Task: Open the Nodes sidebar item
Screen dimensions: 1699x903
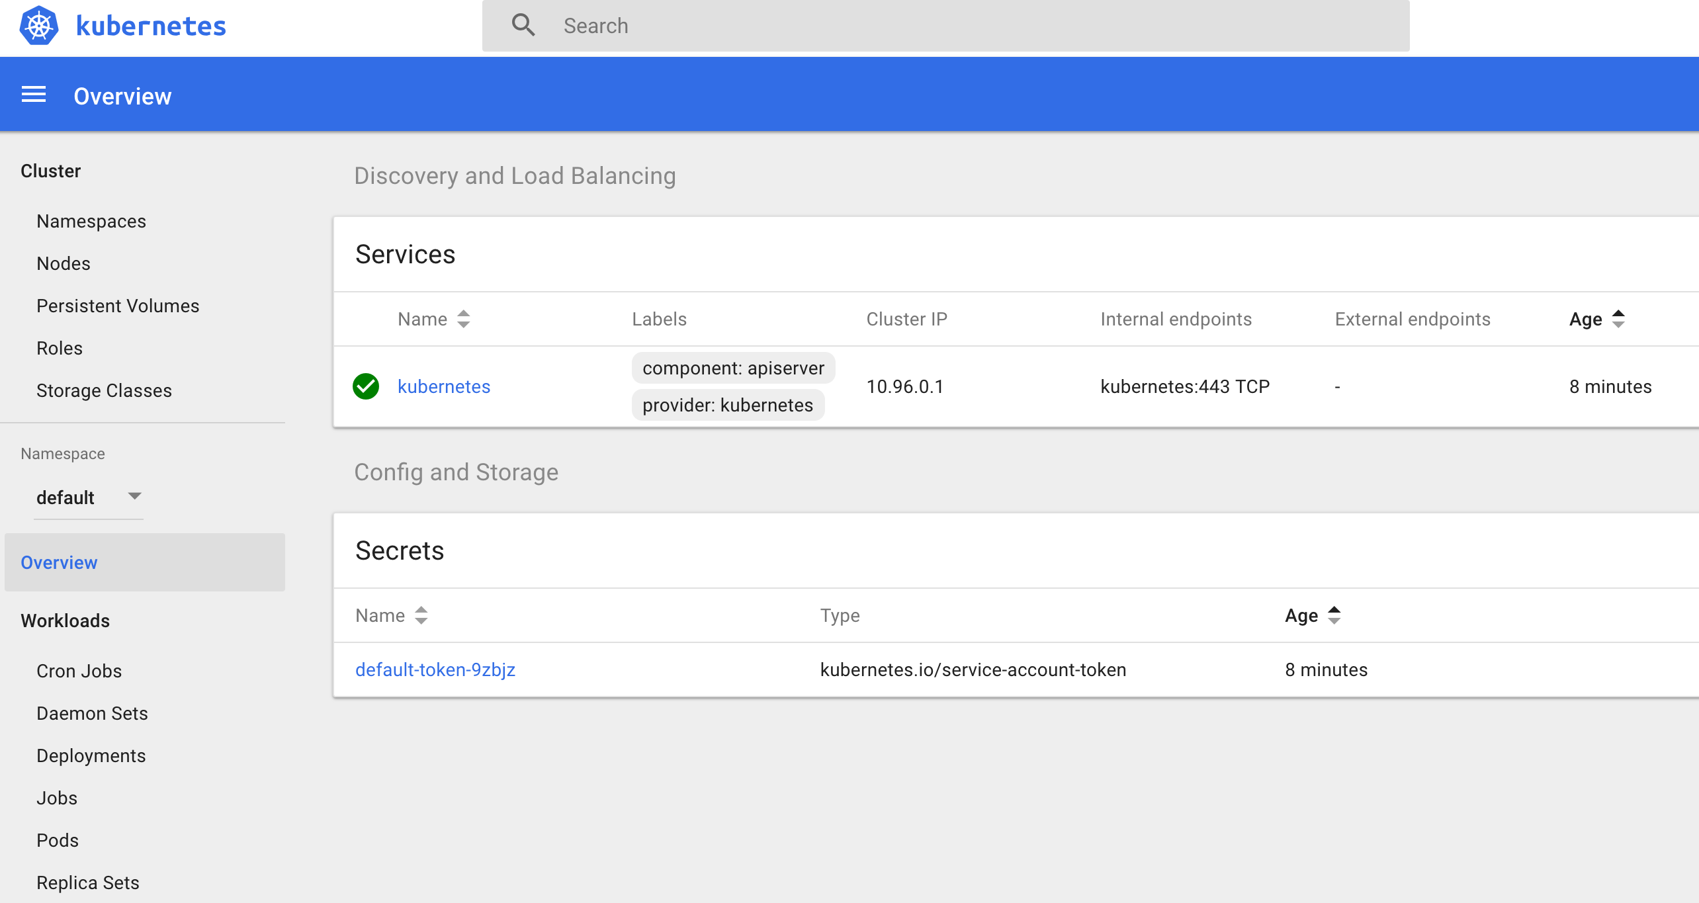Action: [64, 263]
